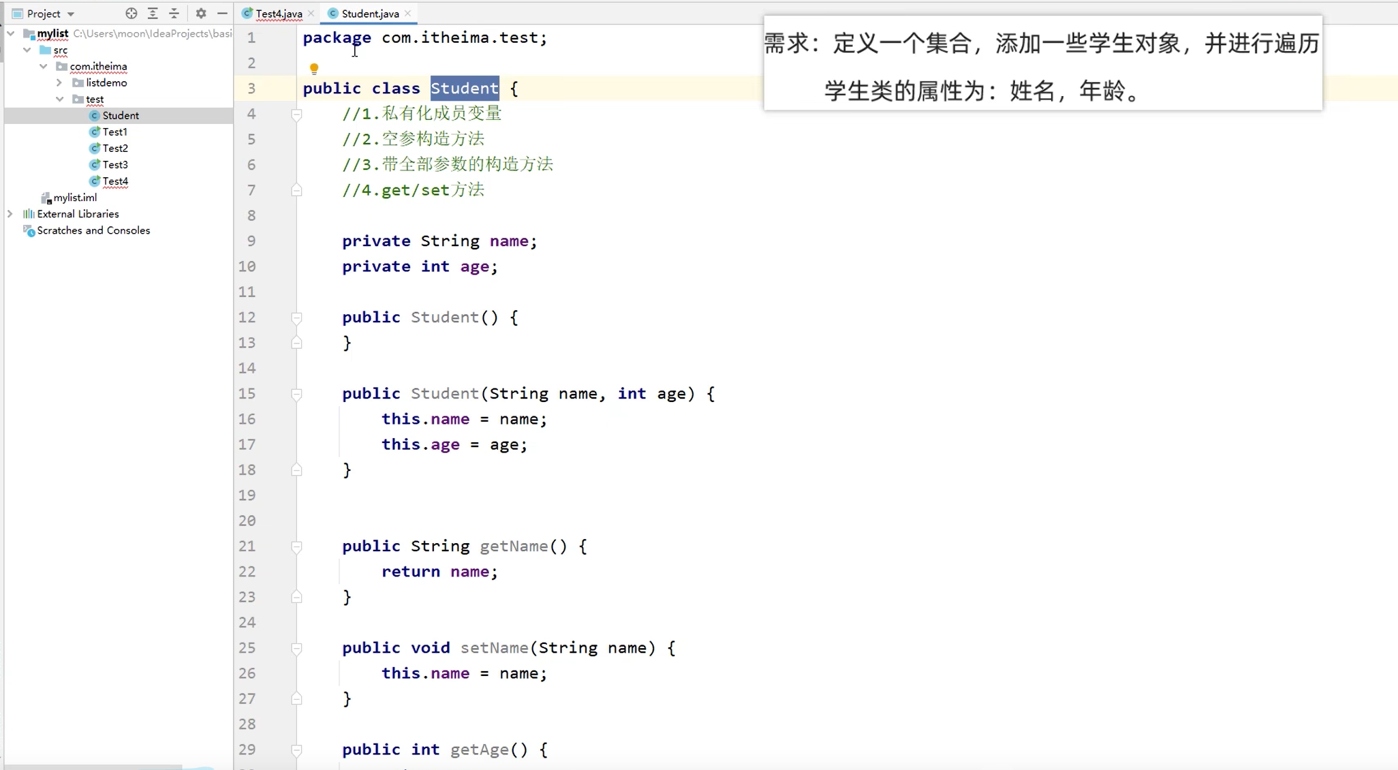This screenshot has height=770, width=1398.
Task: Close the Test4.java tab
Action: [x=311, y=14]
